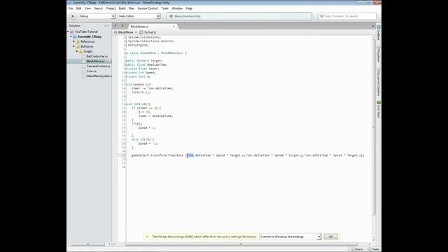The width and height of the screenshot is (448, 252).
Task: Select the References folder icon
Action: click(x=78, y=41)
